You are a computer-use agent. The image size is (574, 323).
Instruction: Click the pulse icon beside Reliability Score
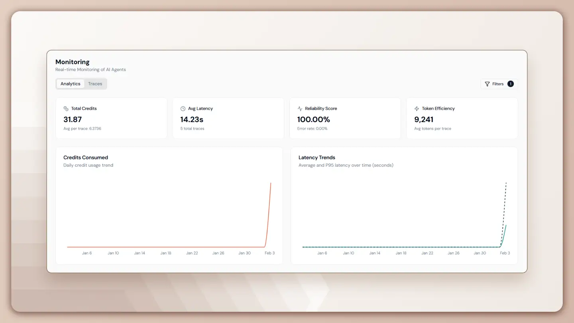[x=300, y=108]
